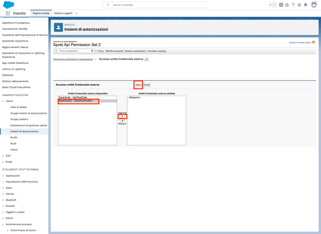Click the Salva button
Image resolution: width=321 pixels, height=234 pixels.
(x=138, y=85)
